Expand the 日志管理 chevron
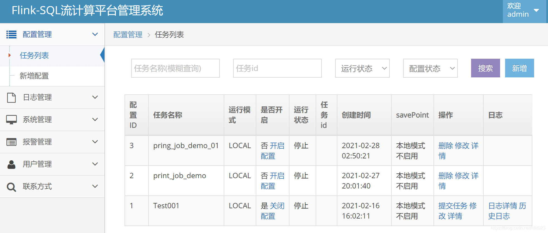The image size is (548, 233). coord(95,97)
